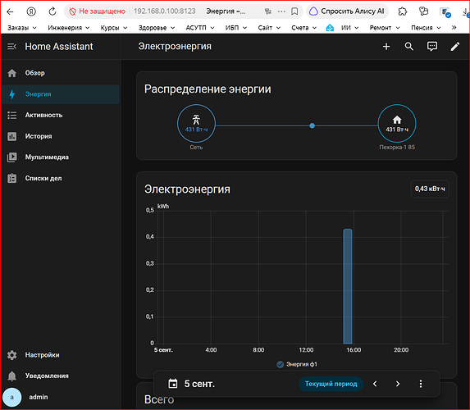This screenshot has width=470, height=410.
Task: Click address 192.168.0.100:8123 in URL bar
Action: (x=165, y=11)
